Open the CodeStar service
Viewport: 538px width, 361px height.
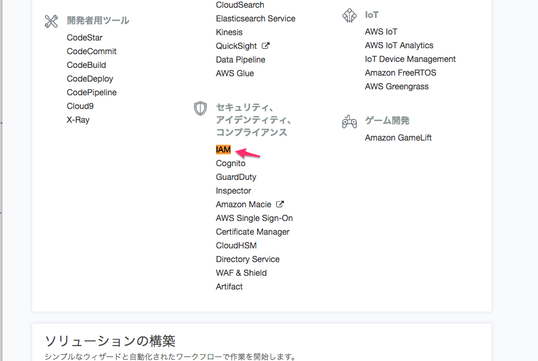point(85,38)
